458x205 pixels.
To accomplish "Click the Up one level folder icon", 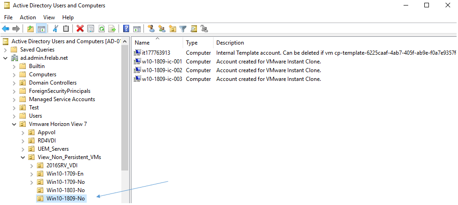I will pos(30,28).
